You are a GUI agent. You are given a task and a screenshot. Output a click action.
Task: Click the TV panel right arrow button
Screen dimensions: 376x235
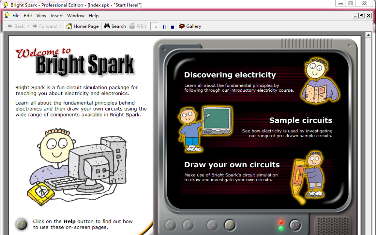[x=188, y=225]
